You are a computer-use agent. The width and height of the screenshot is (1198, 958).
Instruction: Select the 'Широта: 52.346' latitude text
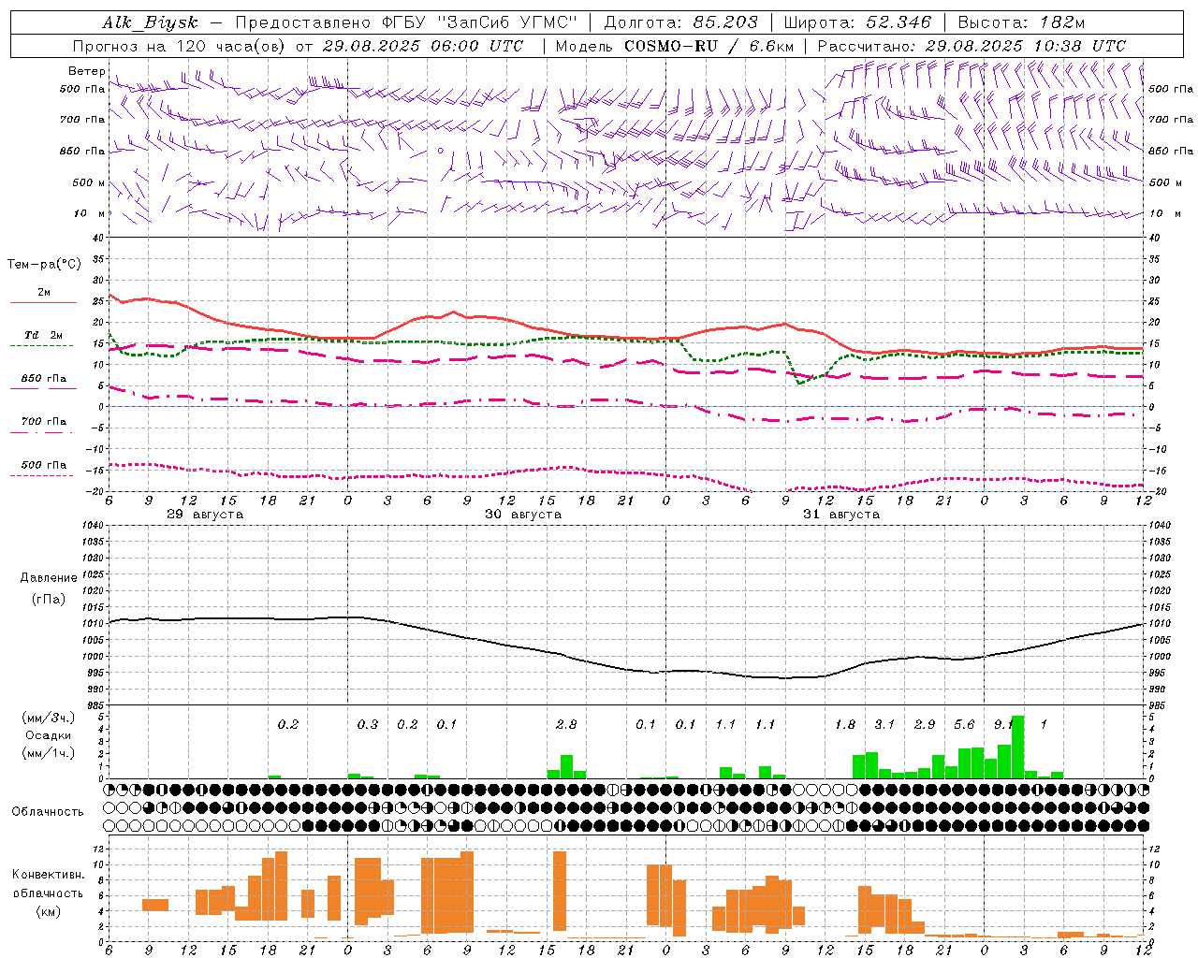point(857,22)
